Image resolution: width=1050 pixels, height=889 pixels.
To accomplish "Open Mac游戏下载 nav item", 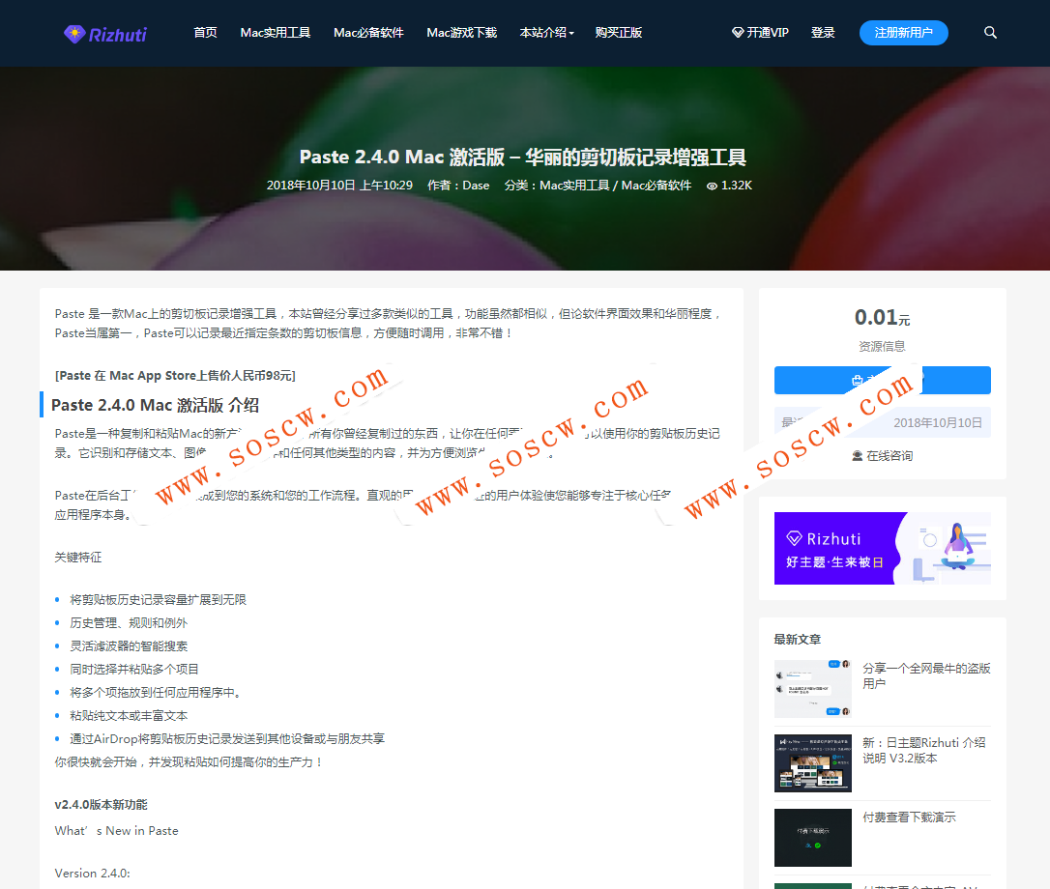I will (x=461, y=33).
